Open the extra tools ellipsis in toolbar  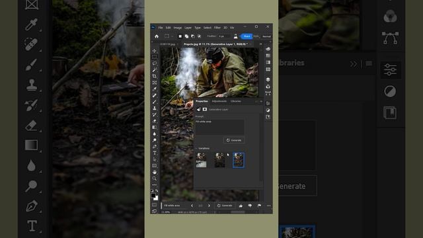tap(155, 185)
